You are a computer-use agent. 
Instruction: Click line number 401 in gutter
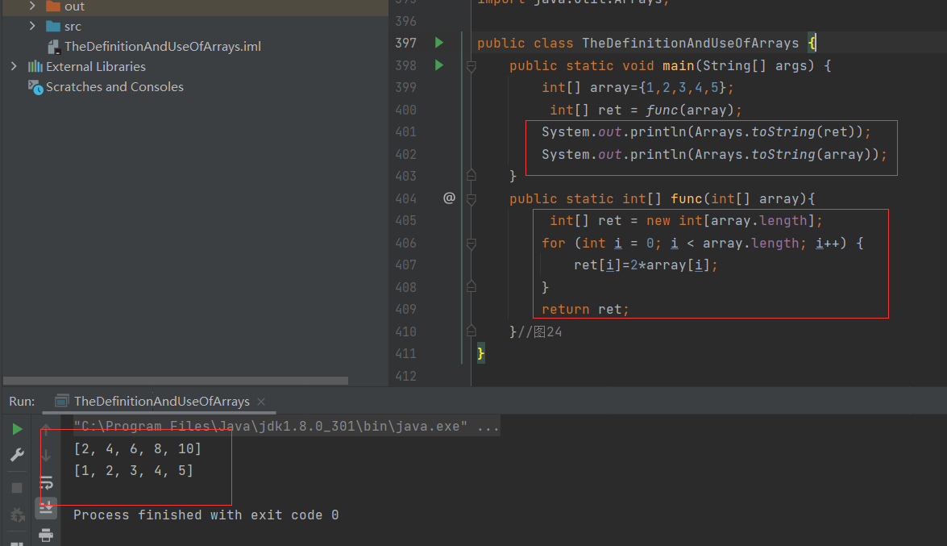click(x=406, y=131)
